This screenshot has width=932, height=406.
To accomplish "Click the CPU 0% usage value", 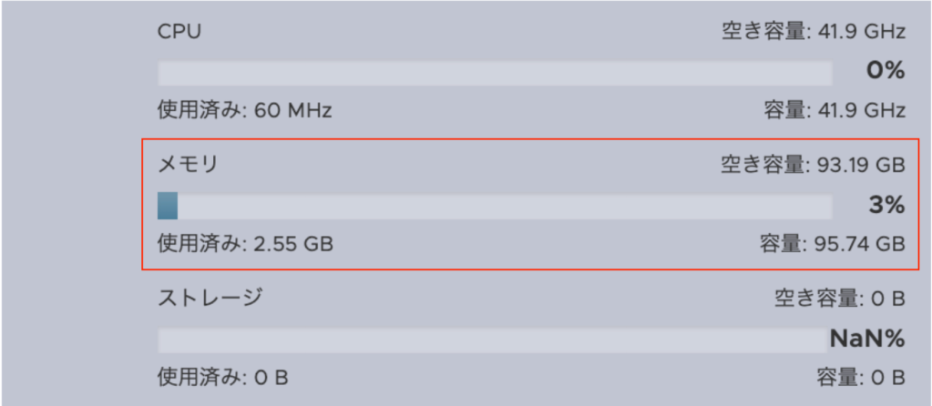I will point(885,72).
